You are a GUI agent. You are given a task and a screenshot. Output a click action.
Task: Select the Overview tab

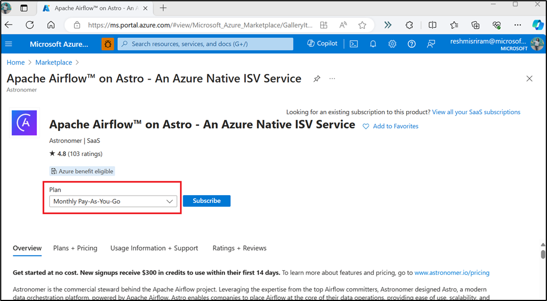(x=27, y=248)
